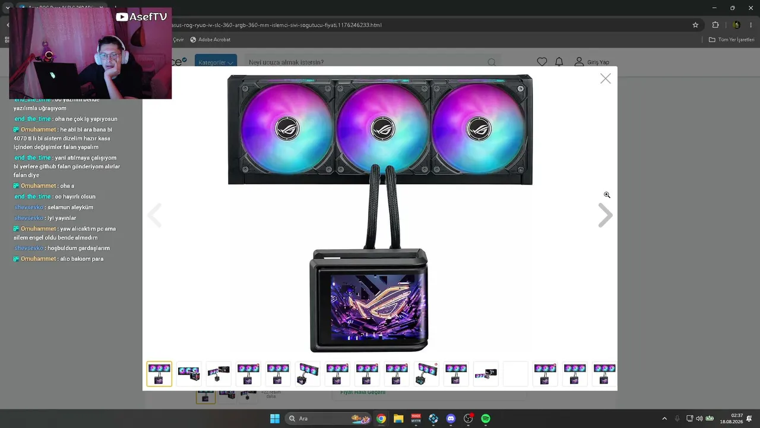This screenshot has height=428, width=760.
Task: Open the taskbar clock showing 02:37
Action: (x=731, y=418)
